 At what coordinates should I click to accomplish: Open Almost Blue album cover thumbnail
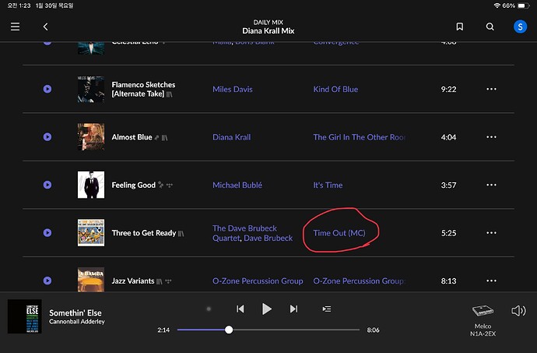(91, 137)
